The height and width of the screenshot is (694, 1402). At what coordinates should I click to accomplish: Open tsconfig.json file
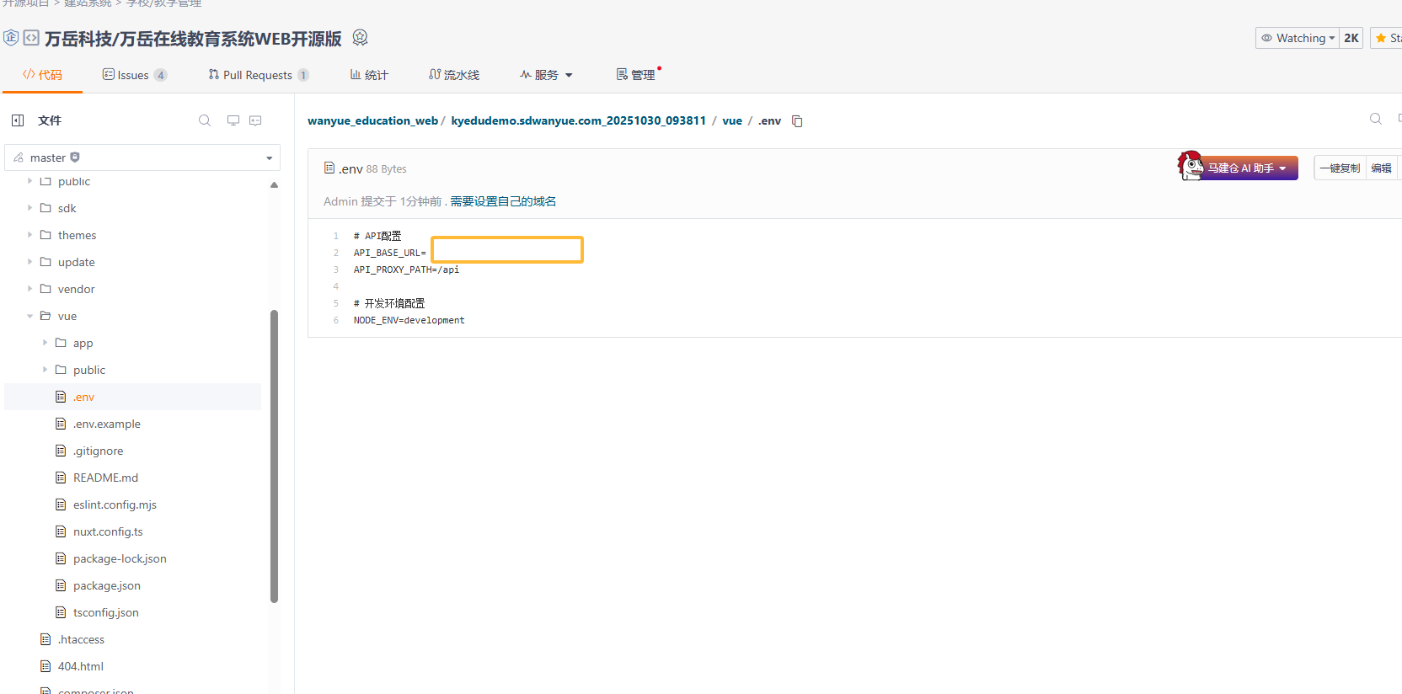pyautogui.click(x=105, y=612)
